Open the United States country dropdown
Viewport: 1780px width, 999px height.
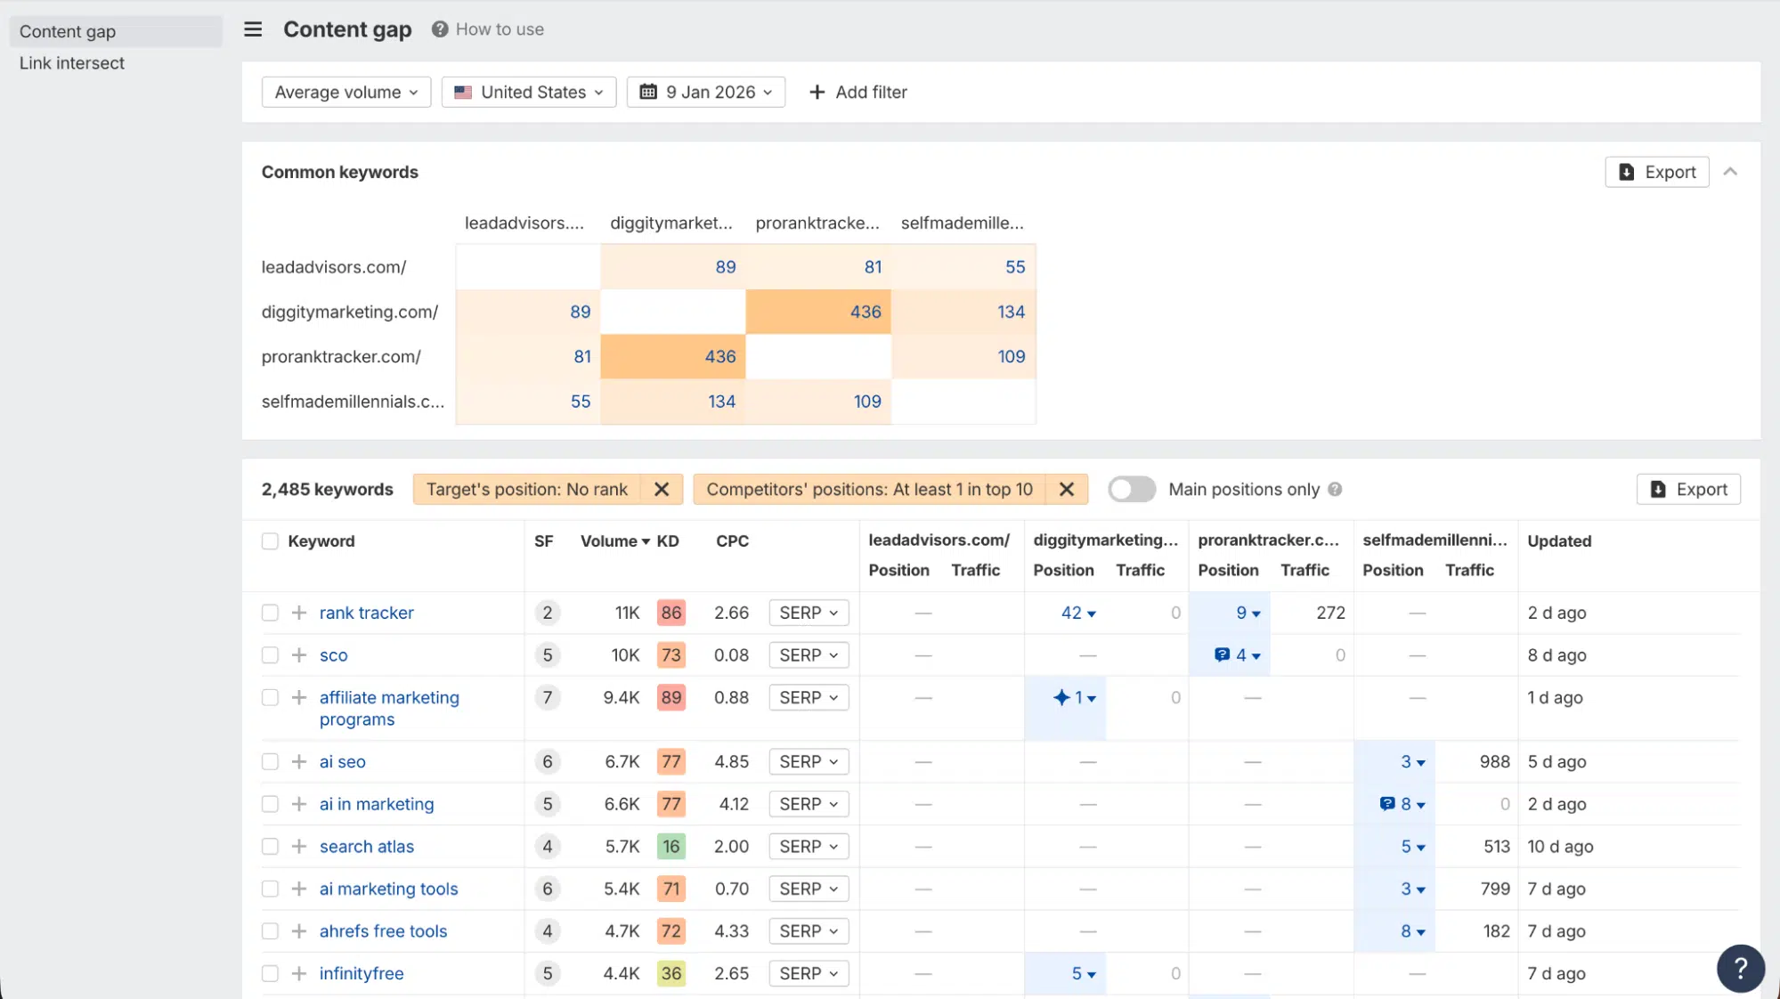(528, 92)
